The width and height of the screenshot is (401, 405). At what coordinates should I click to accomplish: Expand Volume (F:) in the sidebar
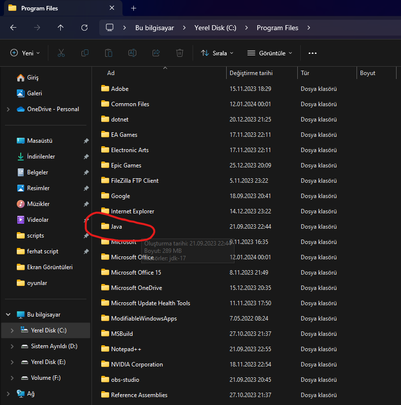12,378
